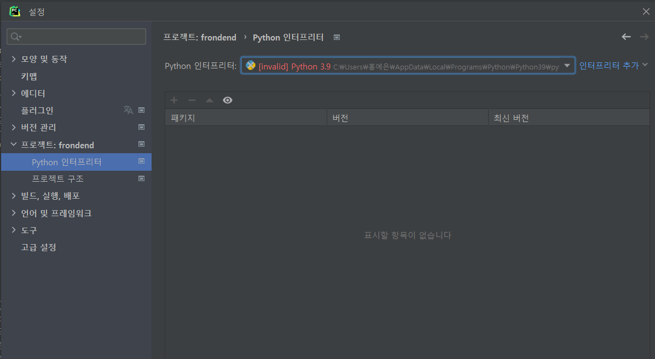Click 인터프리터 추가 link

(x=609, y=66)
